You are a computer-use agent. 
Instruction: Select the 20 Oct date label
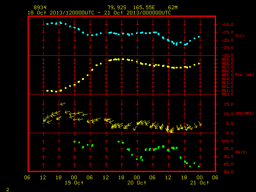point(137,183)
